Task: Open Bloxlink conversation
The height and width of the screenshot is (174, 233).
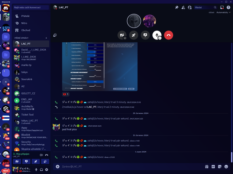Action: [x=31, y=136]
